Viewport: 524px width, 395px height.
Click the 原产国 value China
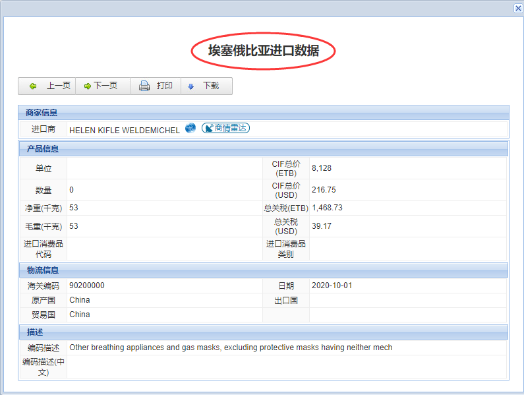79,300
